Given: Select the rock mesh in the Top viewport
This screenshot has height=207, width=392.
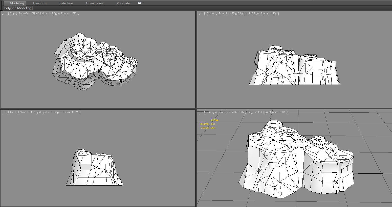Looking at the screenshot, I should (95, 61).
